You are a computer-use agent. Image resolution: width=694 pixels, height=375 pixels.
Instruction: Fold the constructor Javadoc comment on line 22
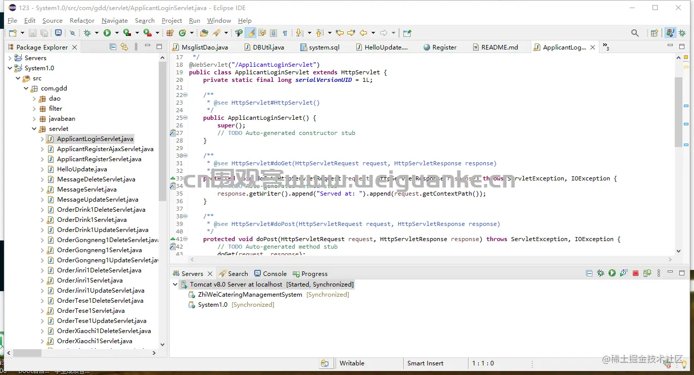point(185,95)
